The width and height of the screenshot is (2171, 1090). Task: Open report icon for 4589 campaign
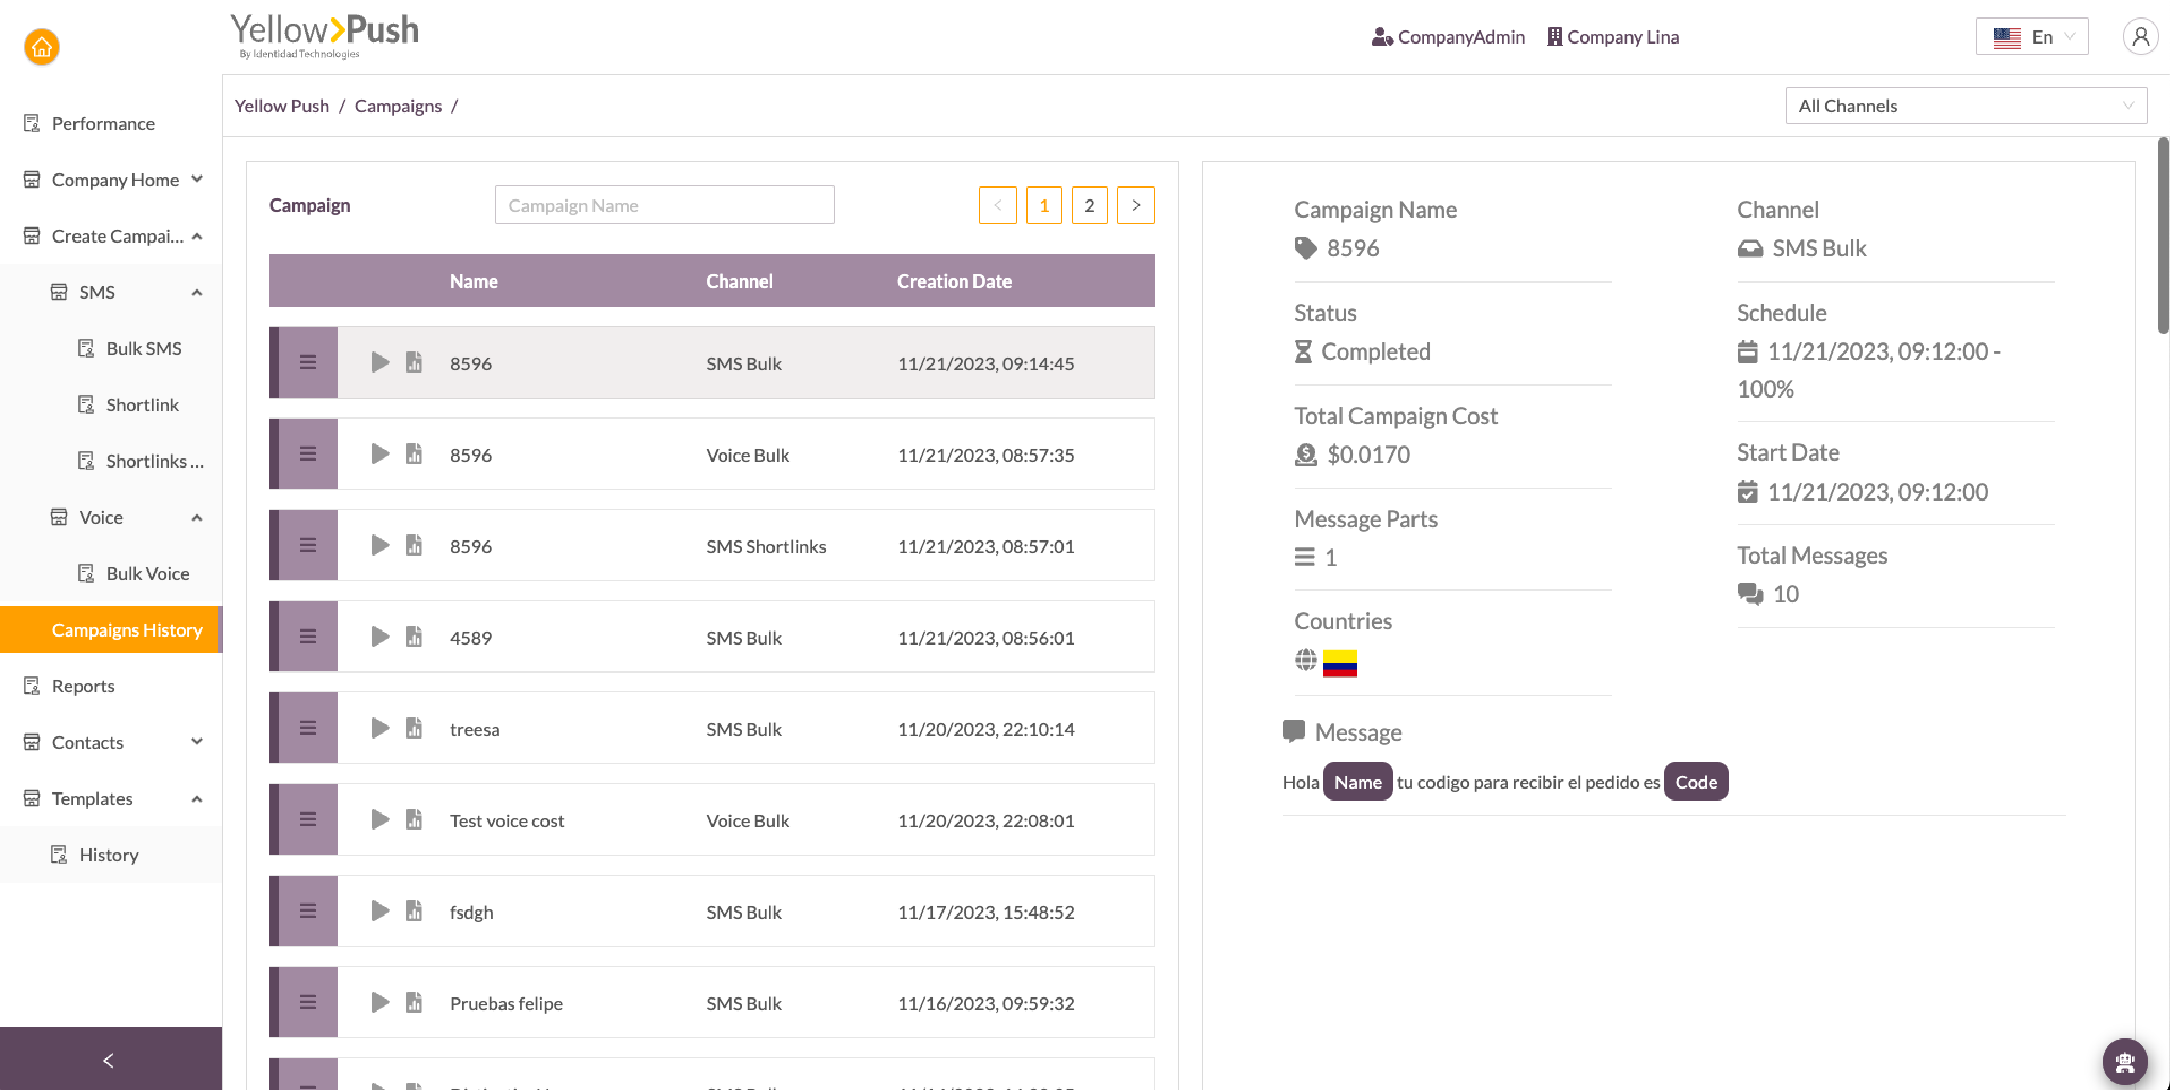point(414,637)
